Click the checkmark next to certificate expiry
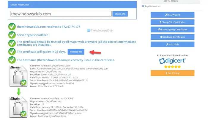208x120 pixels. coord(12,52)
